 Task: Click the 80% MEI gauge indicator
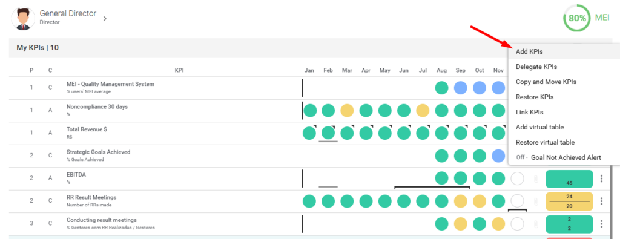point(577,18)
